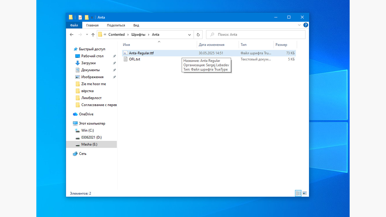Customize Quick Access Toolbar dropdown arrow
The width and height of the screenshot is (386, 217).
[x=92, y=18]
